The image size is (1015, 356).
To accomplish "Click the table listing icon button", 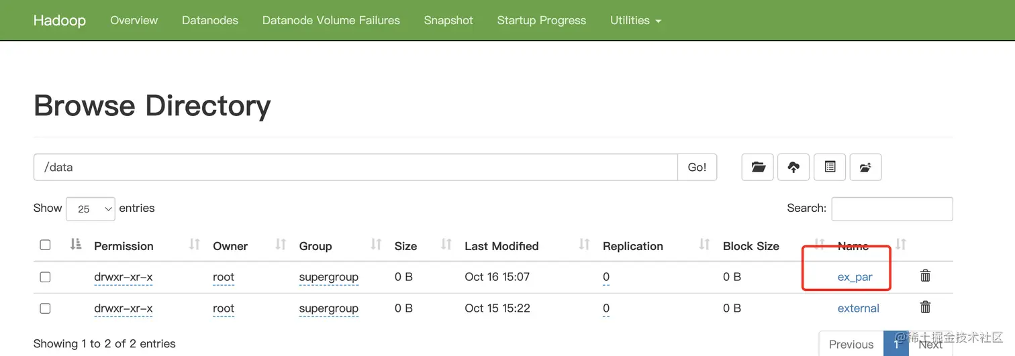I will [830, 167].
